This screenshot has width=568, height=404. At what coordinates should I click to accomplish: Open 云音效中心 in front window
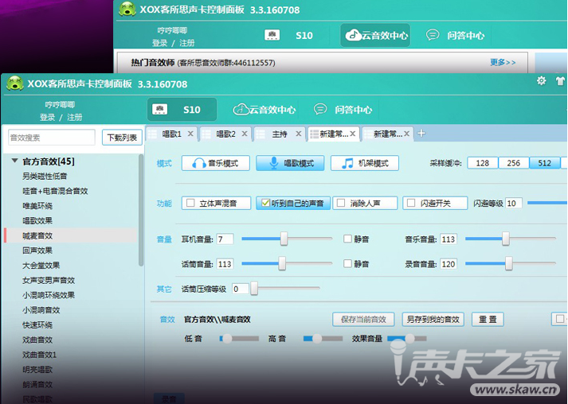(x=264, y=110)
